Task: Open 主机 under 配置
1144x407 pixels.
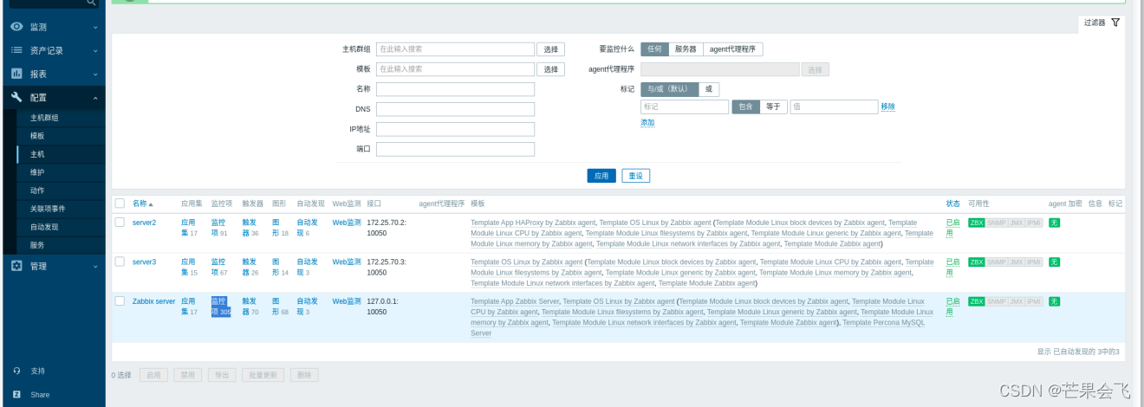Action: [x=37, y=154]
